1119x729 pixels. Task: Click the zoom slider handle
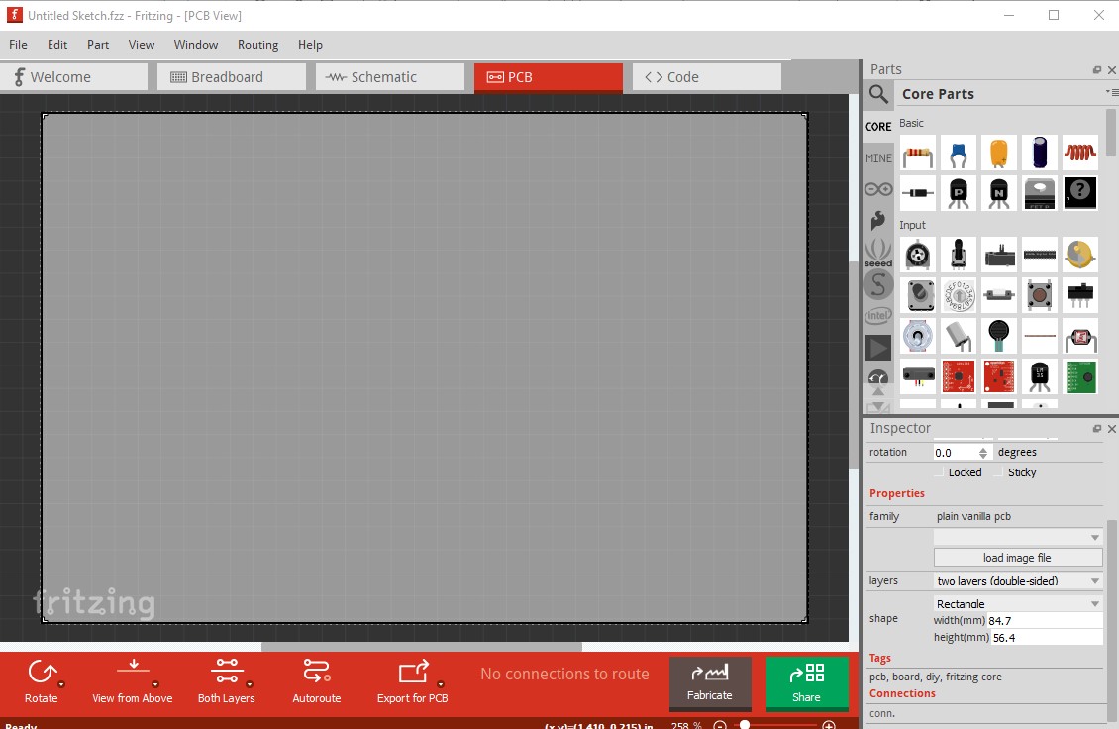pyautogui.click(x=745, y=725)
